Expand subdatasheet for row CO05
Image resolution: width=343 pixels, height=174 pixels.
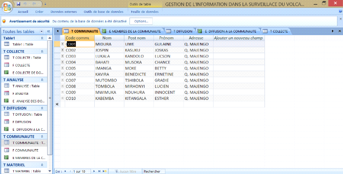coord(63,68)
